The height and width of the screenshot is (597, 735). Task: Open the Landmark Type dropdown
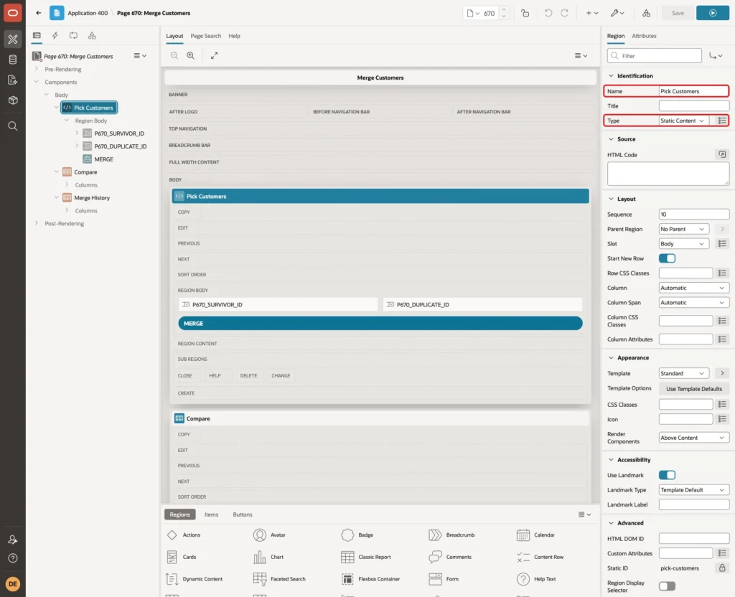click(694, 490)
